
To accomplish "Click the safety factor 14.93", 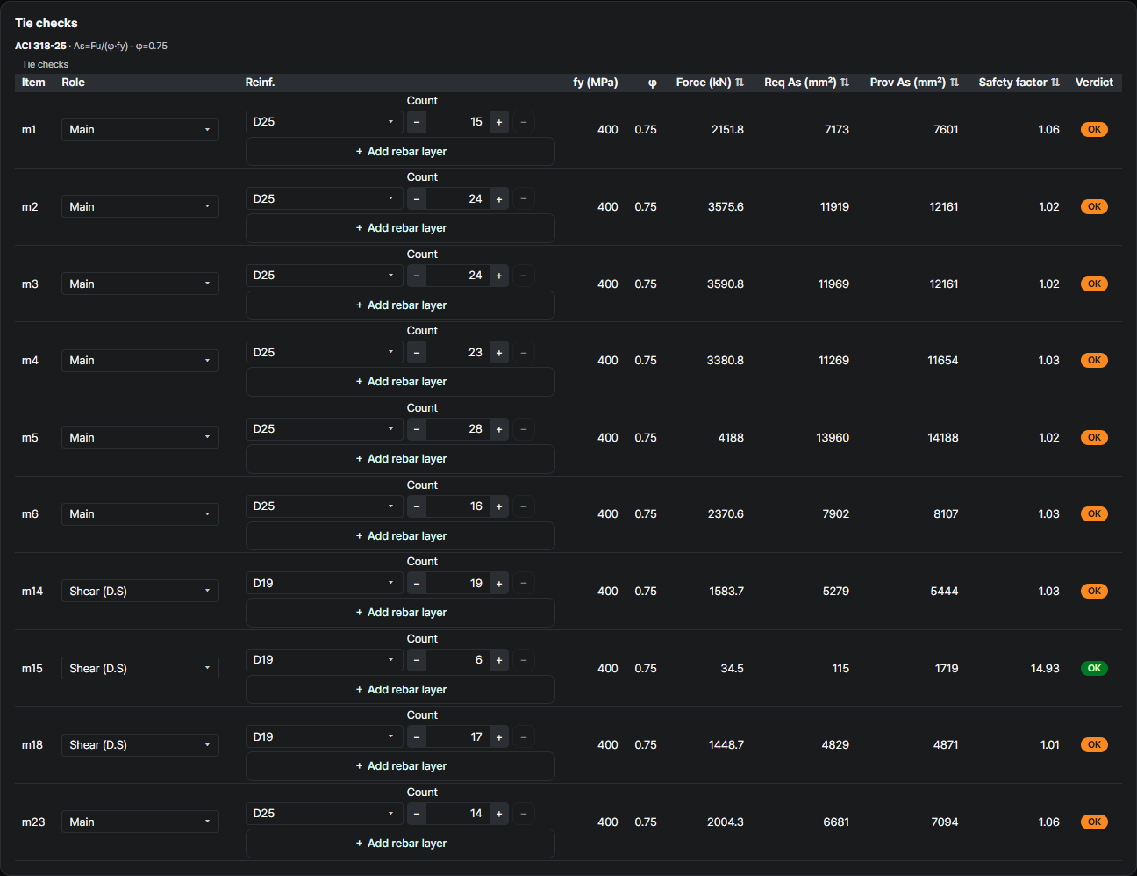I will click(x=1045, y=669).
